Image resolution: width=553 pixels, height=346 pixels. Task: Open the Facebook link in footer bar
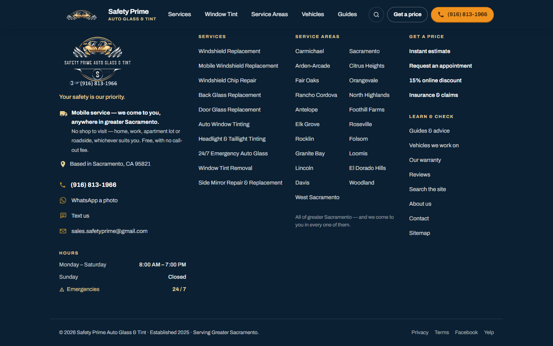466,333
